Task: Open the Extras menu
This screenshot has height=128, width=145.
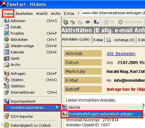Action: pos(69,14)
